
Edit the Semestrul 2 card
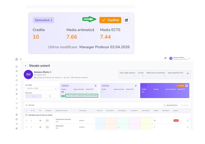point(136,86)
